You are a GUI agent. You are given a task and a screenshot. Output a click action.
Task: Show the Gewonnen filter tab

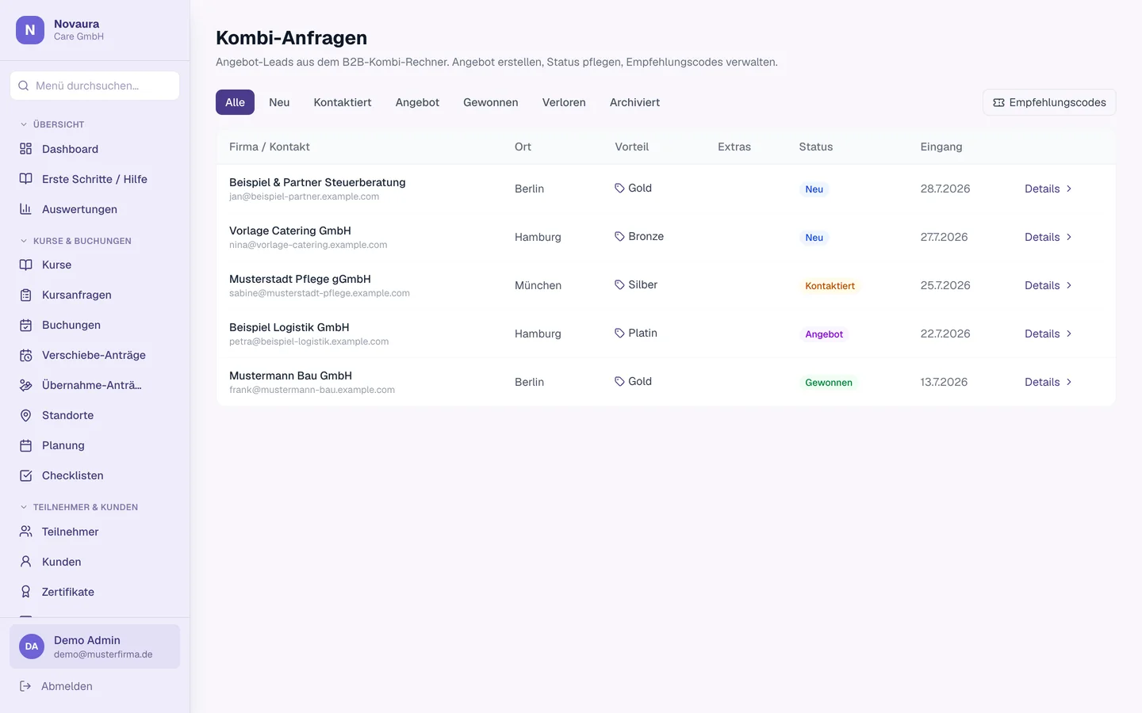coord(491,102)
